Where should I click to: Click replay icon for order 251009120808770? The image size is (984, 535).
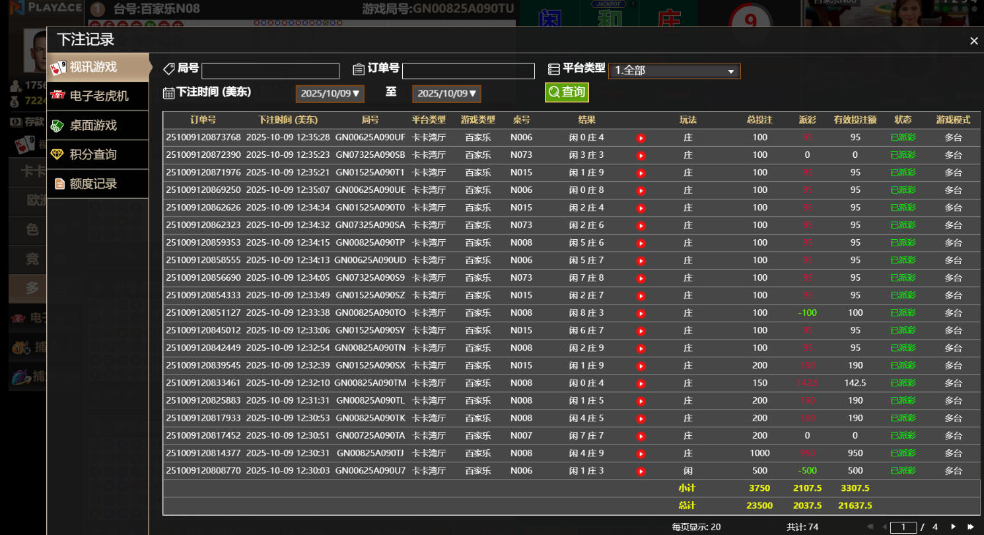click(x=641, y=472)
